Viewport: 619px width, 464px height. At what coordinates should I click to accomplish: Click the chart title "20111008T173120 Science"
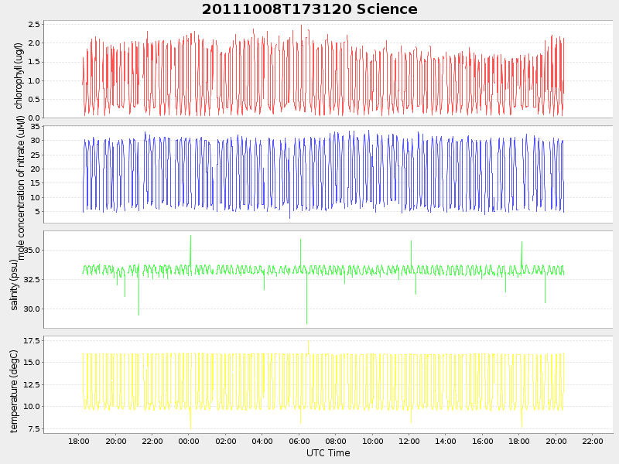coord(309,9)
